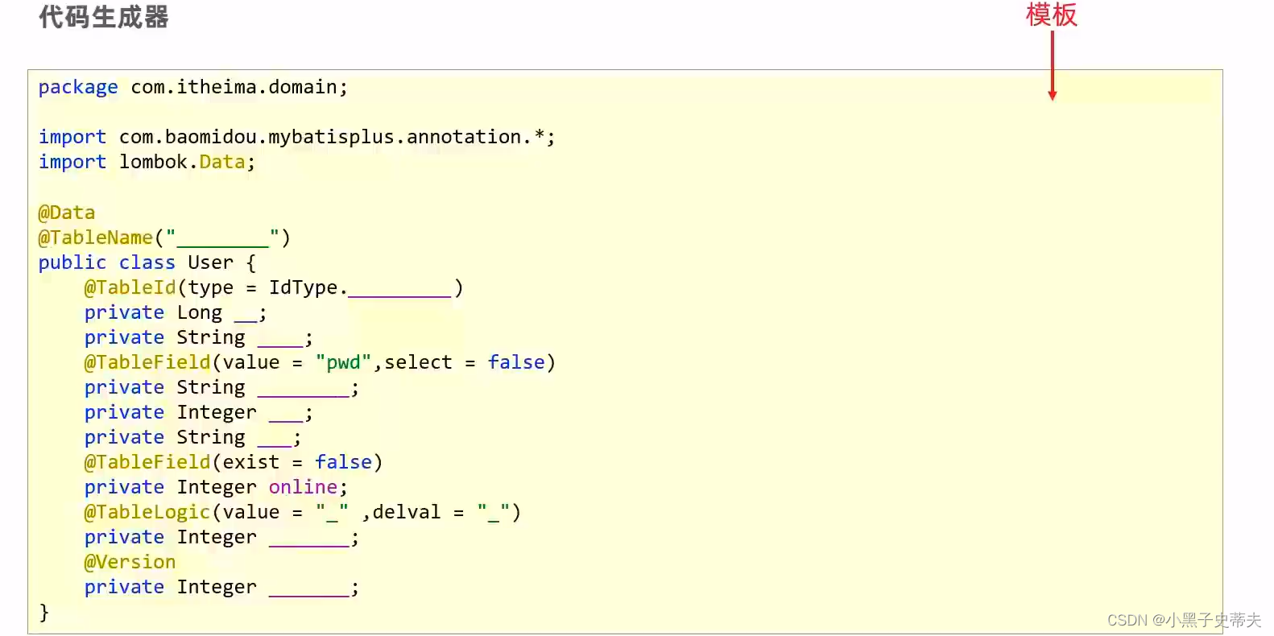Select the package com.itheima.domain line
Viewport: 1274px width, 636px height.
pyautogui.click(x=193, y=87)
